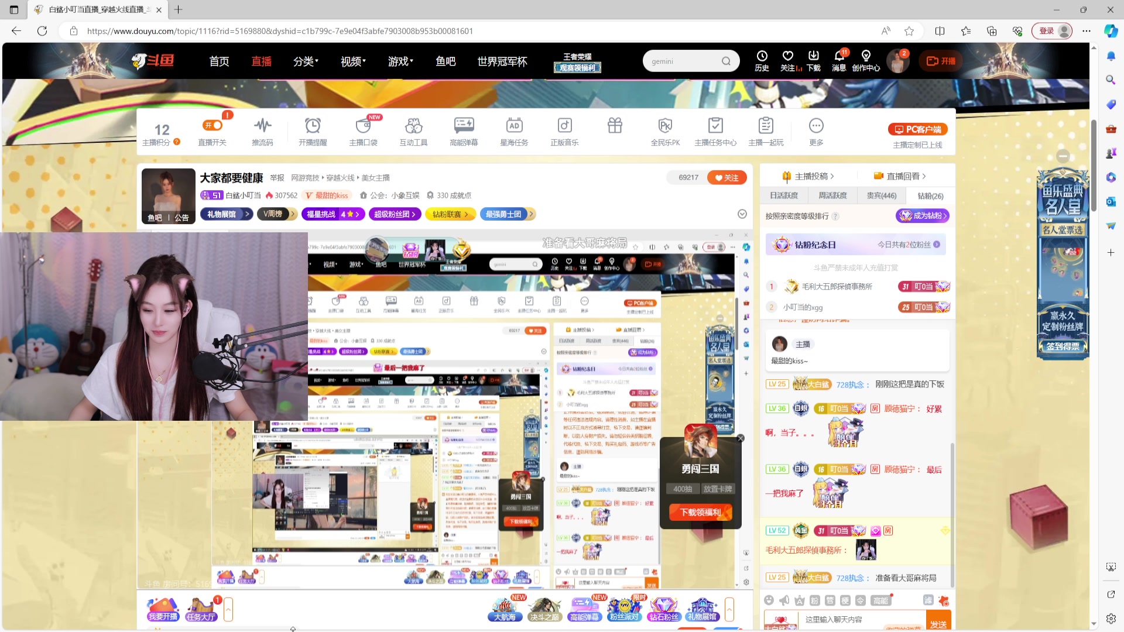Image resolution: width=1124 pixels, height=632 pixels.
Task: Expand 钻粉联赛 badge
Action: tap(450, 214)
